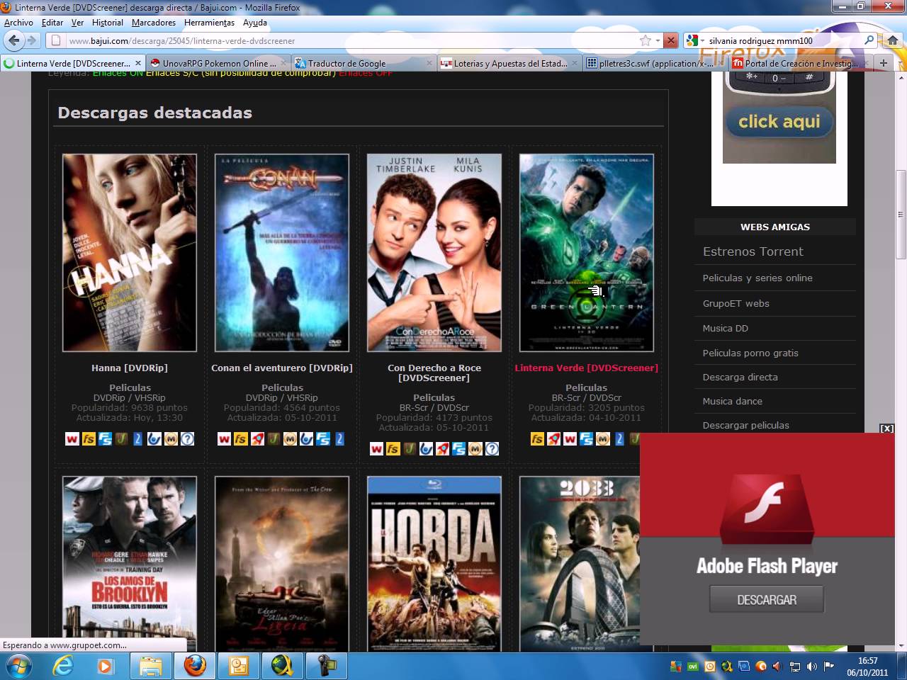The height and width of the screenshot is (680, 907).
Task: Stop loading the page with the X button
Action: tap(670, 40)
